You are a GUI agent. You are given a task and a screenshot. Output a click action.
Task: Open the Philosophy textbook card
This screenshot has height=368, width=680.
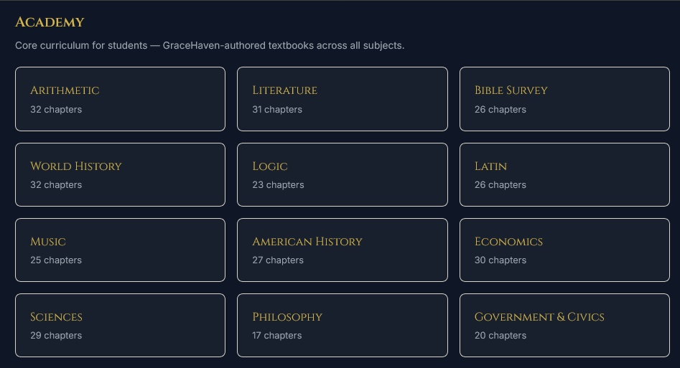tap(343, 326)
